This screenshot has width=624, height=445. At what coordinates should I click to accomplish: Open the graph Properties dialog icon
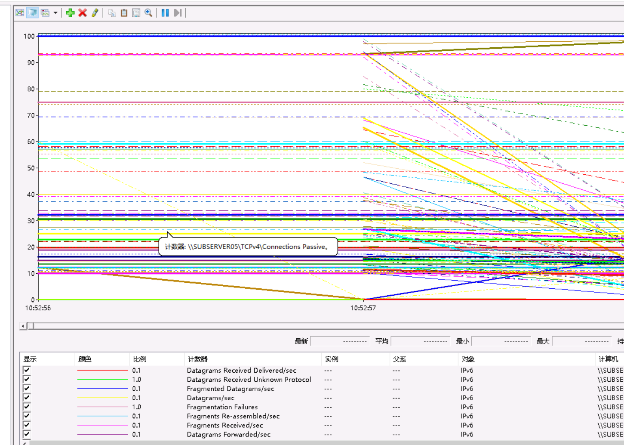[136, 12]
